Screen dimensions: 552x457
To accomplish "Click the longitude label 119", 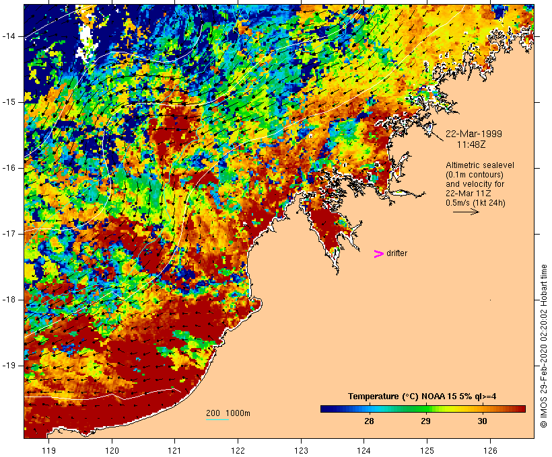I will tap(48, 450).
